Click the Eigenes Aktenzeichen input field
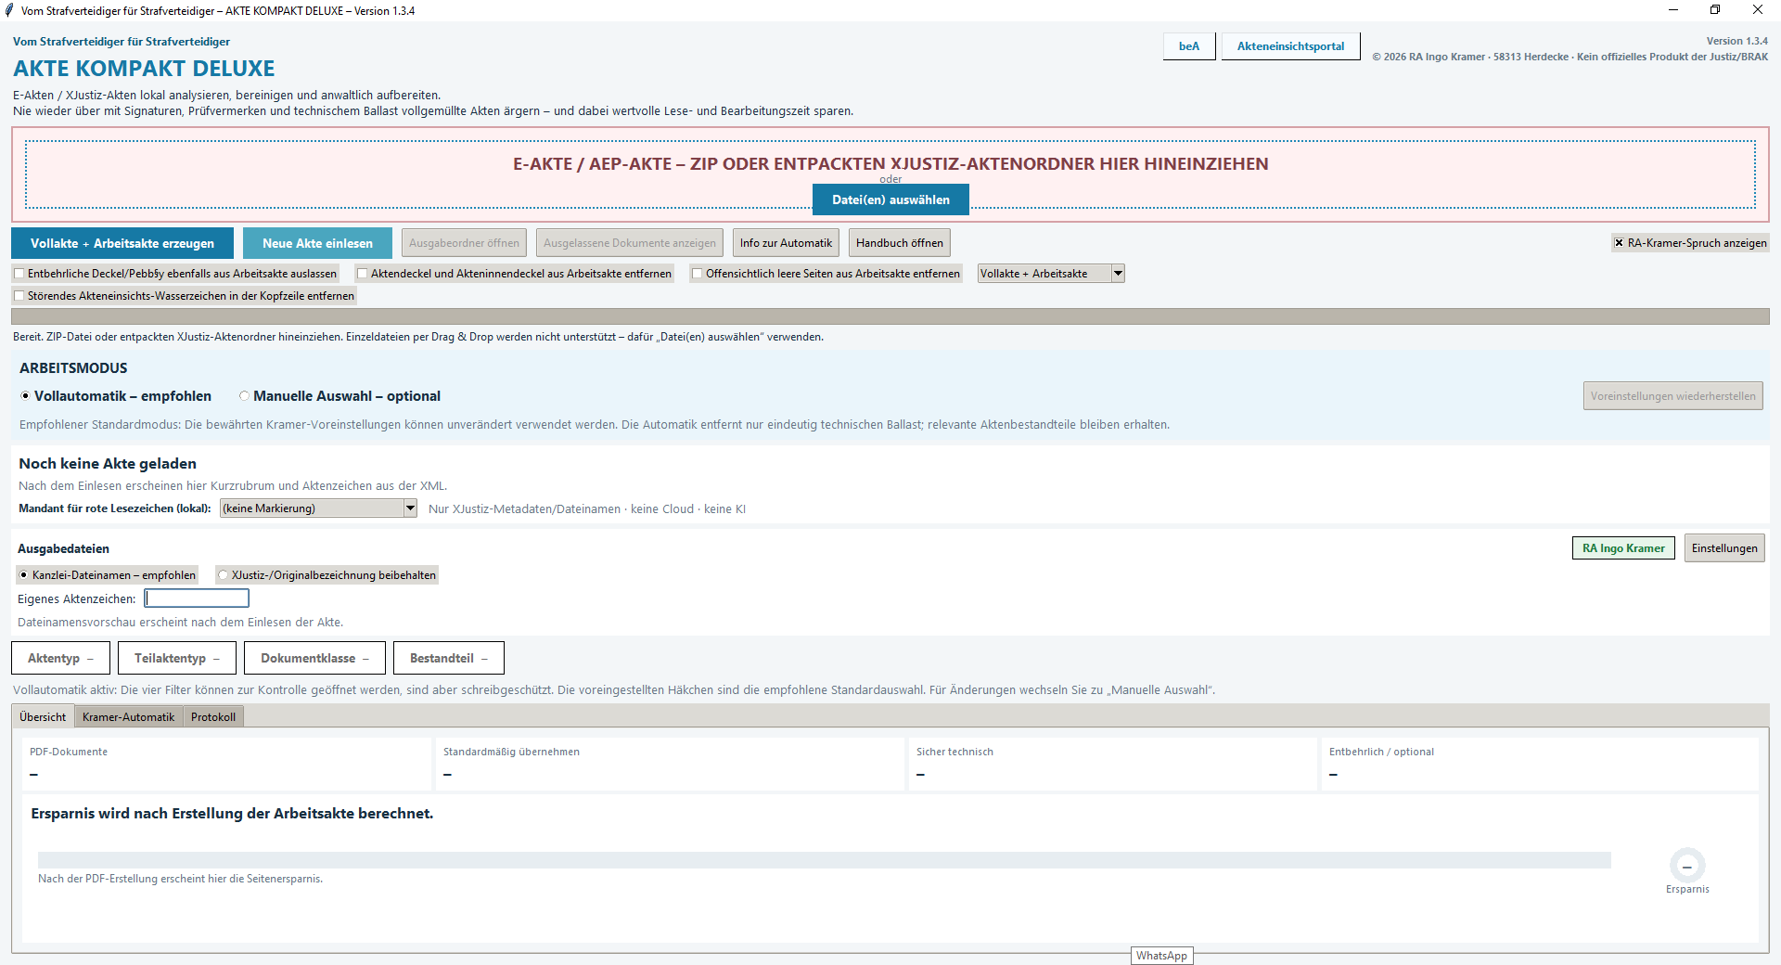 pos(197,598)
